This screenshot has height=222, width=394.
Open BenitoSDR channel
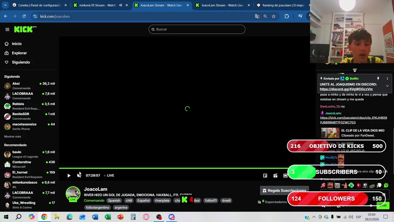(30, 116)
